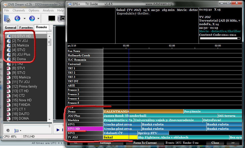The height and width of the screenshot is (148, 245).
Task: Go to next channel with blue forward arrow
Action: click(32, 18)
